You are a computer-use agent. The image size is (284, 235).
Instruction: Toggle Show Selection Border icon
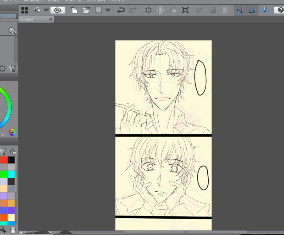225,10
